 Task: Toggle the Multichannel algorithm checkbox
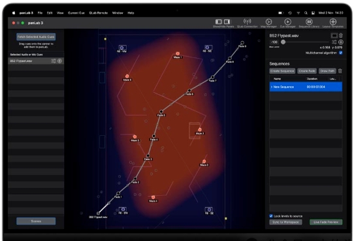point(341,53)
